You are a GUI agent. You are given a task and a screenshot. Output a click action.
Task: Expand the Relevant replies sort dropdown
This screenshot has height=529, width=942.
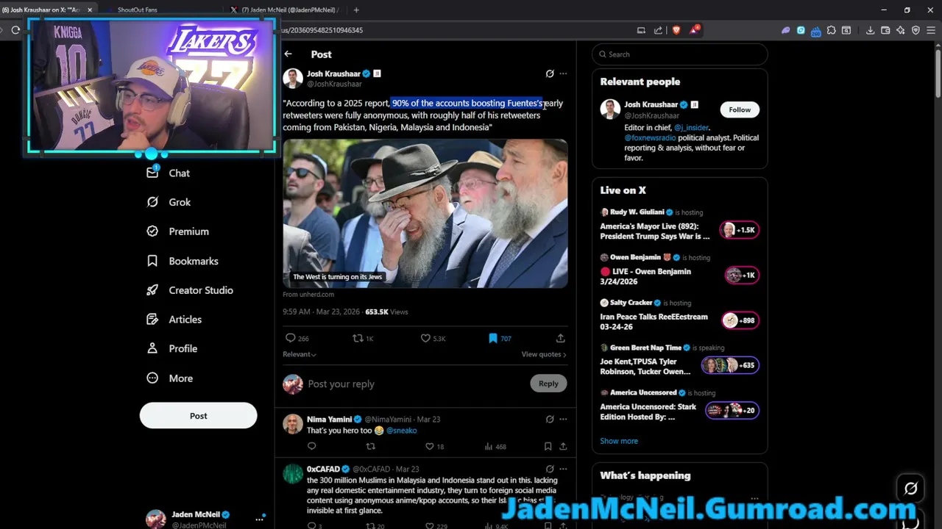point(300,354)
